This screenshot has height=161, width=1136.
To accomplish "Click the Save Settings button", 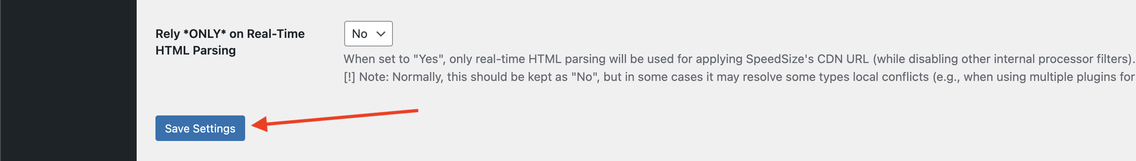I will click(200, 128).
